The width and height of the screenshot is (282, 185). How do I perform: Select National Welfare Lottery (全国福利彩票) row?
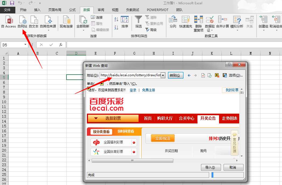click(114, 142)
